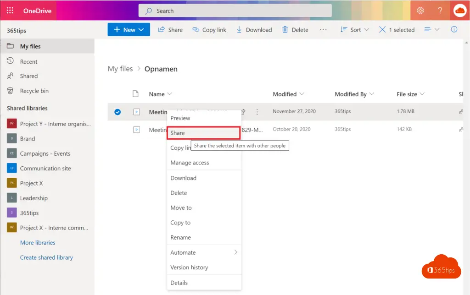Open the app launcher waffle icon

10,11
